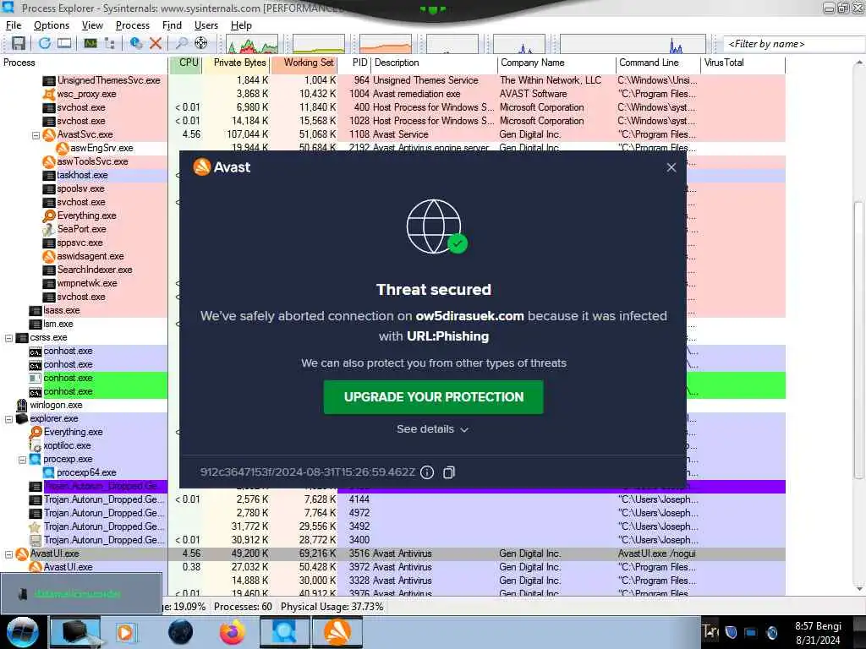Image resolution: width=866 pixels, height=649 pixels.
Task: Open Avast from the taskbar icon
Action: click(337, 632)
